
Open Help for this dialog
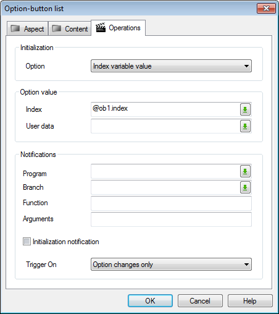pos(250,301)
